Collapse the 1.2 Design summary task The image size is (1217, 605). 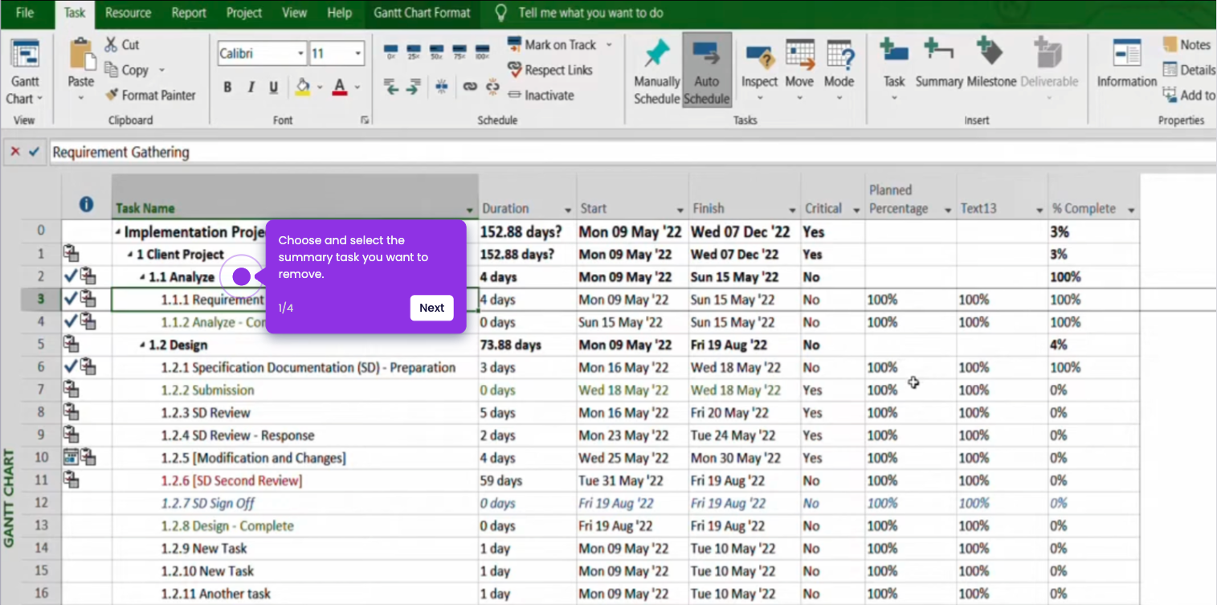142,345
